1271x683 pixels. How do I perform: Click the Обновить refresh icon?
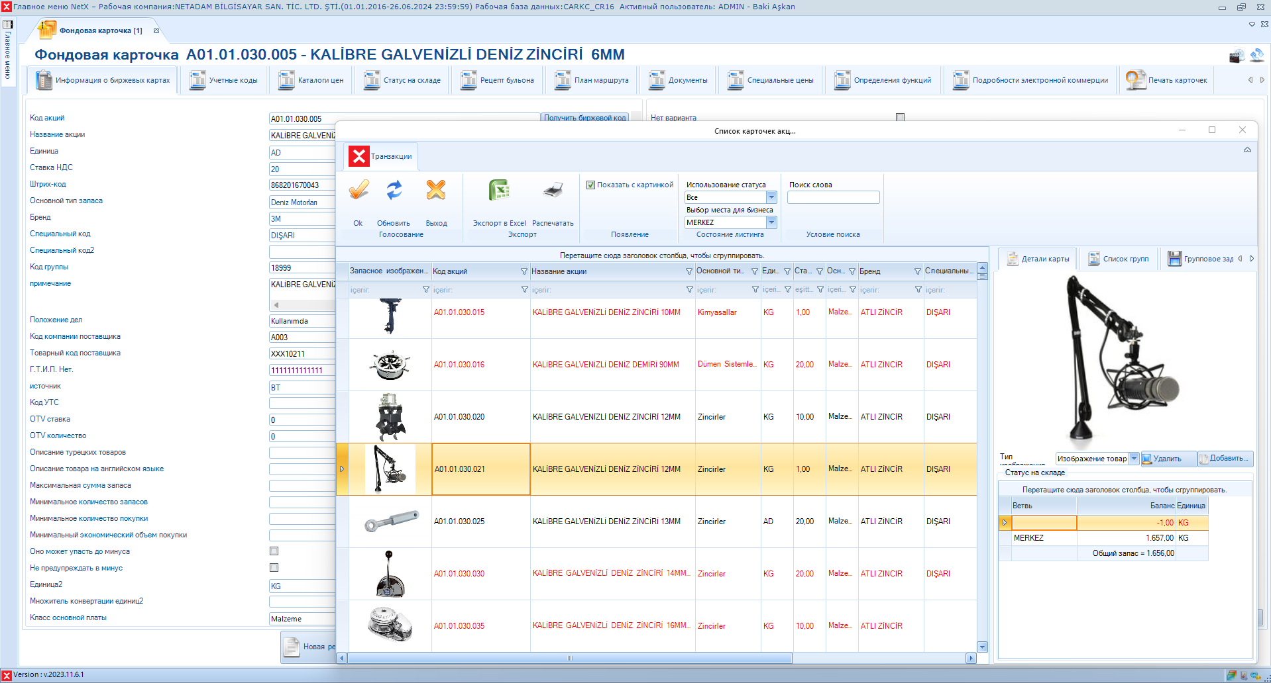pos(394,191)
